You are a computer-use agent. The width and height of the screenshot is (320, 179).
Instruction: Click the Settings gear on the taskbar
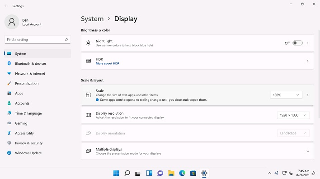(x=204, y=173)
